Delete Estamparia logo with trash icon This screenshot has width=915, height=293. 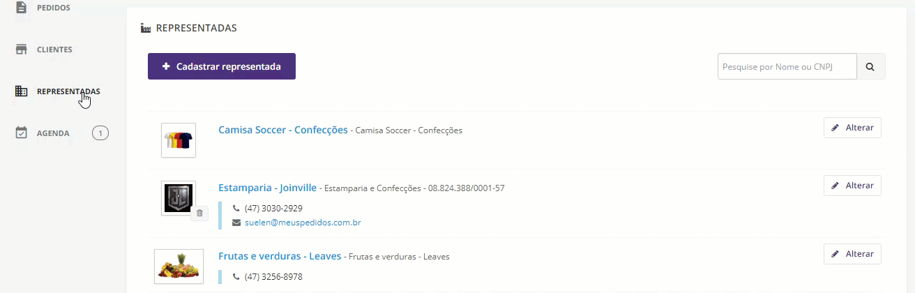coord(199,213)
